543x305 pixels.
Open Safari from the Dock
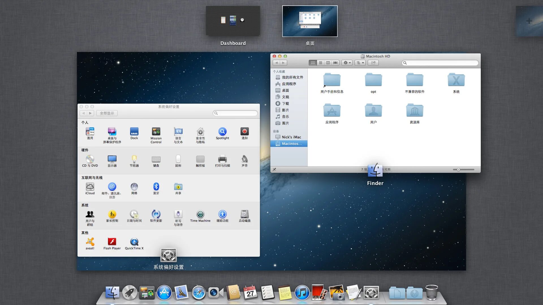(199, 293)
